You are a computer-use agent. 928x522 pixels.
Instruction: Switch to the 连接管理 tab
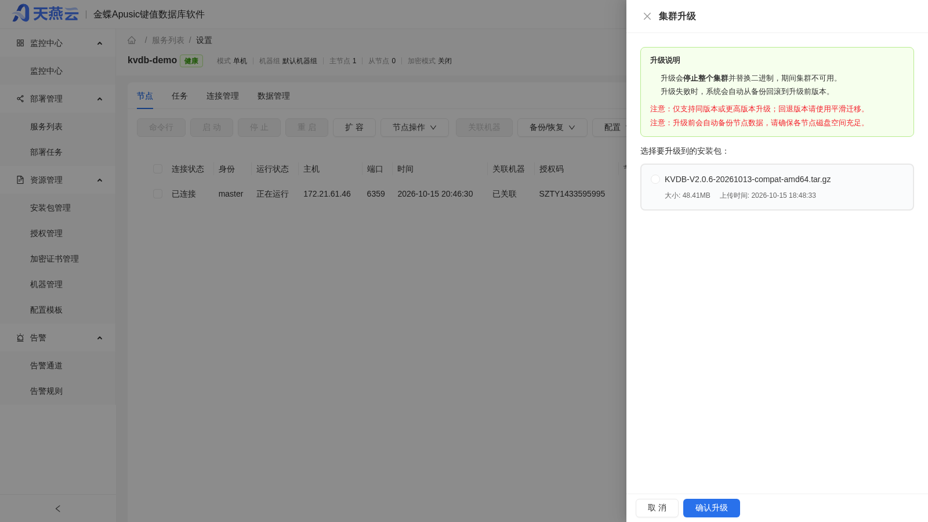(223, 96)
